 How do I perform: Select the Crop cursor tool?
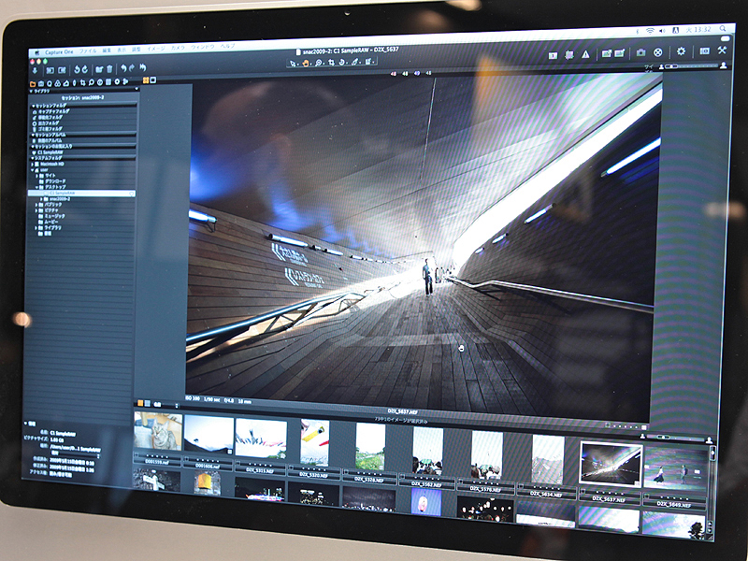click(332, 63)
